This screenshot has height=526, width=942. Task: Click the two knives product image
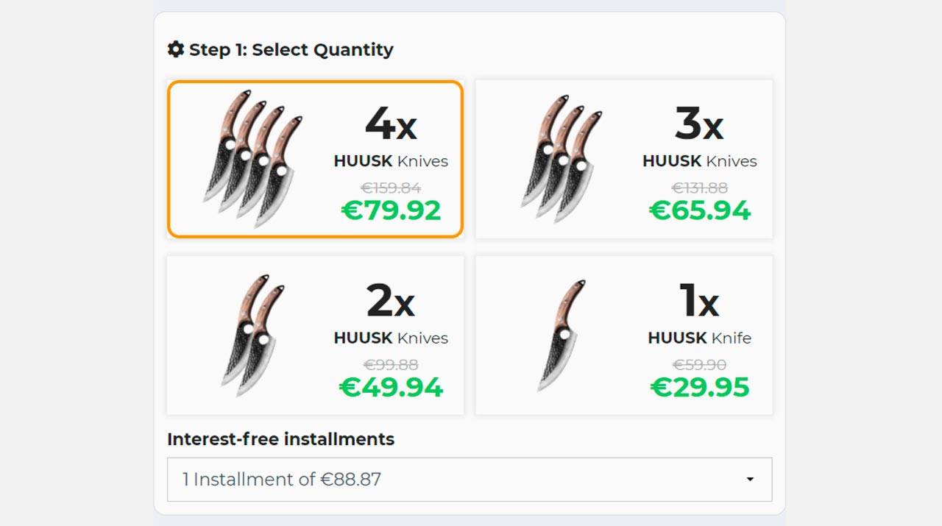point(253,335)
